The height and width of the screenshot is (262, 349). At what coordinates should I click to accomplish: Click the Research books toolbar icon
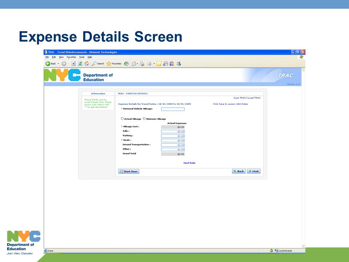[x=172, y=64]
